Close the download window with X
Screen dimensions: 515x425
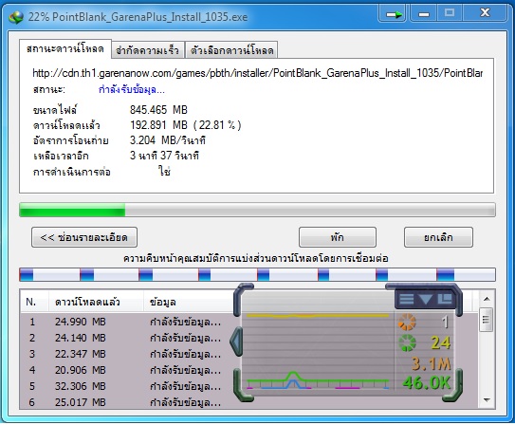[485, 13]
